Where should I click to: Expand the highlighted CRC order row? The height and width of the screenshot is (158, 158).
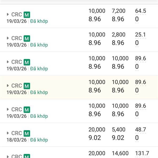(x=8, y=86)
